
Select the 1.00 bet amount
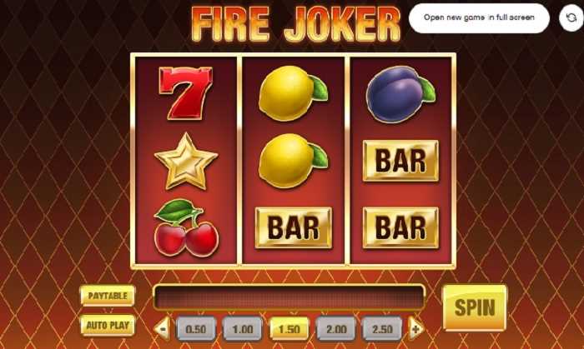tap(243, 329)
